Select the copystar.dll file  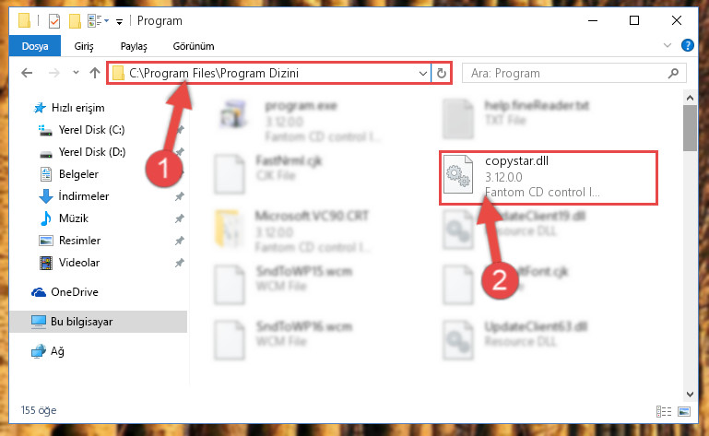click(548, 178)
